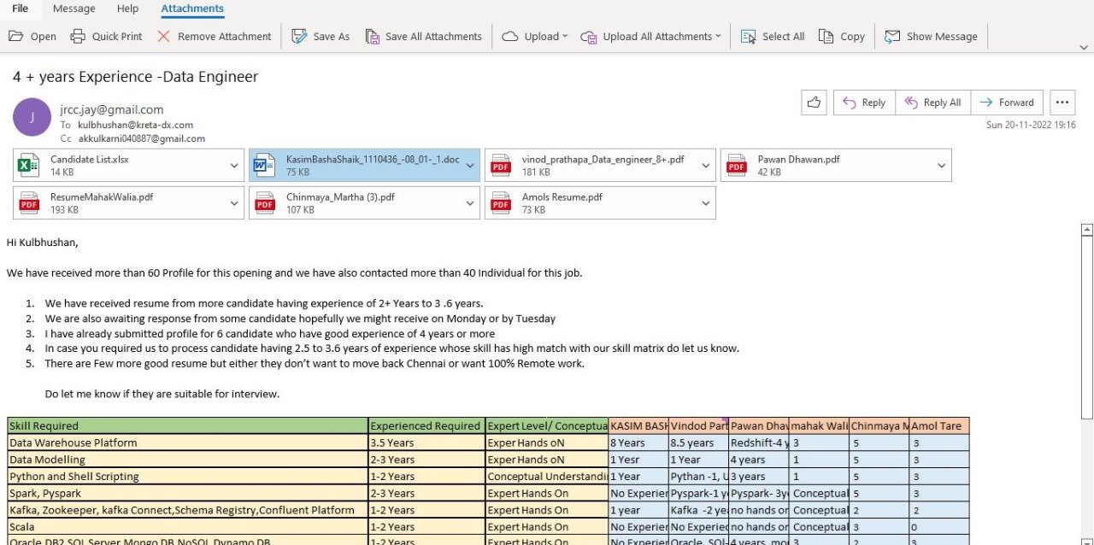
Task: Open the dropdown arrow on Candidate List.xlsx
Action: (x=234, y=166)
